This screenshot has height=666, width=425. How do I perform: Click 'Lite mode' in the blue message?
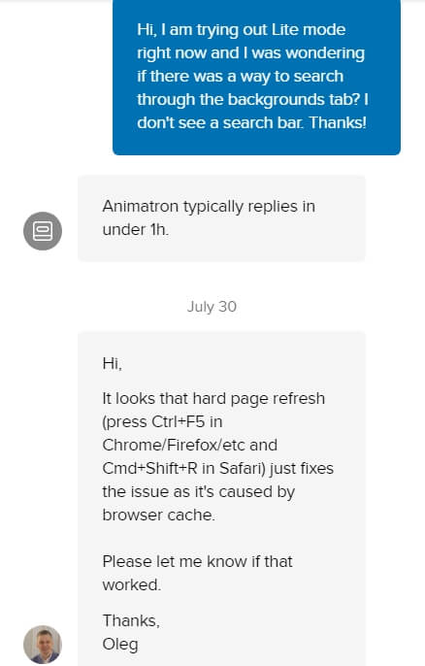tap(309, 30)
